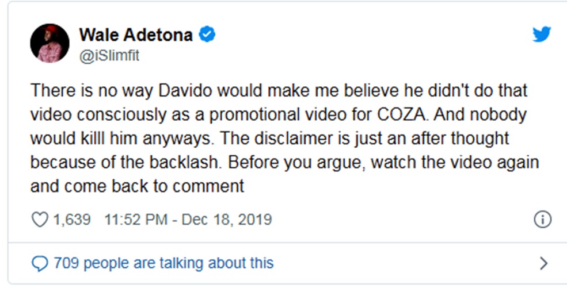This screenshot has height=288, width=567.
Task: Click the 11:52 PM timestamp
Action: click(x=136, y=220)
